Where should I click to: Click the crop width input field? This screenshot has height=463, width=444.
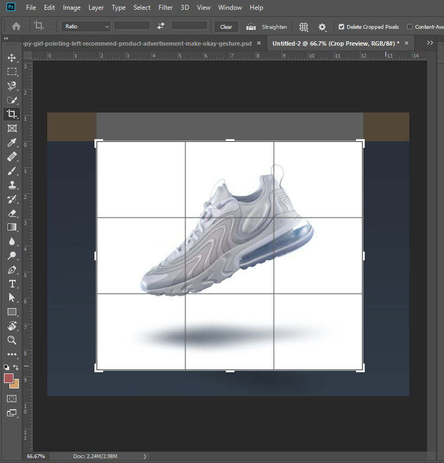pyautogui.click(x=132, y=26)
